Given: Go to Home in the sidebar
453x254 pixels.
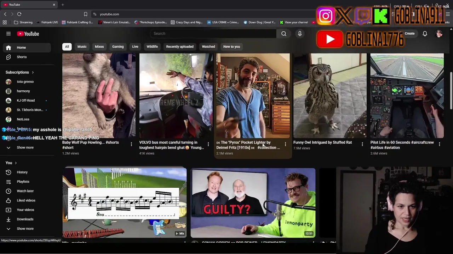Looking at the screenshot, I should [27, 48].
